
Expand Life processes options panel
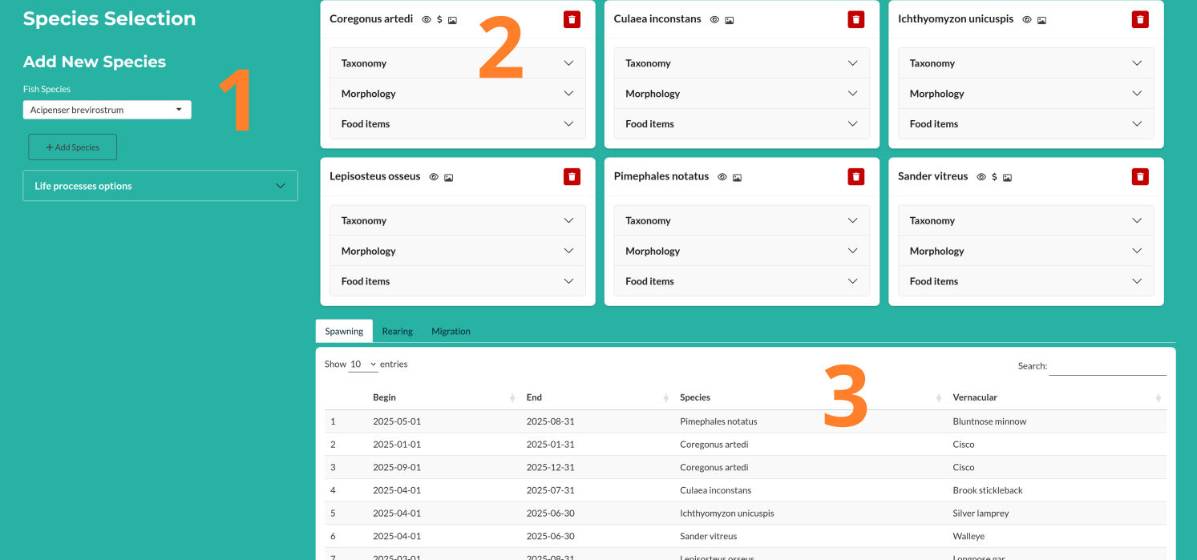(160, 186)
